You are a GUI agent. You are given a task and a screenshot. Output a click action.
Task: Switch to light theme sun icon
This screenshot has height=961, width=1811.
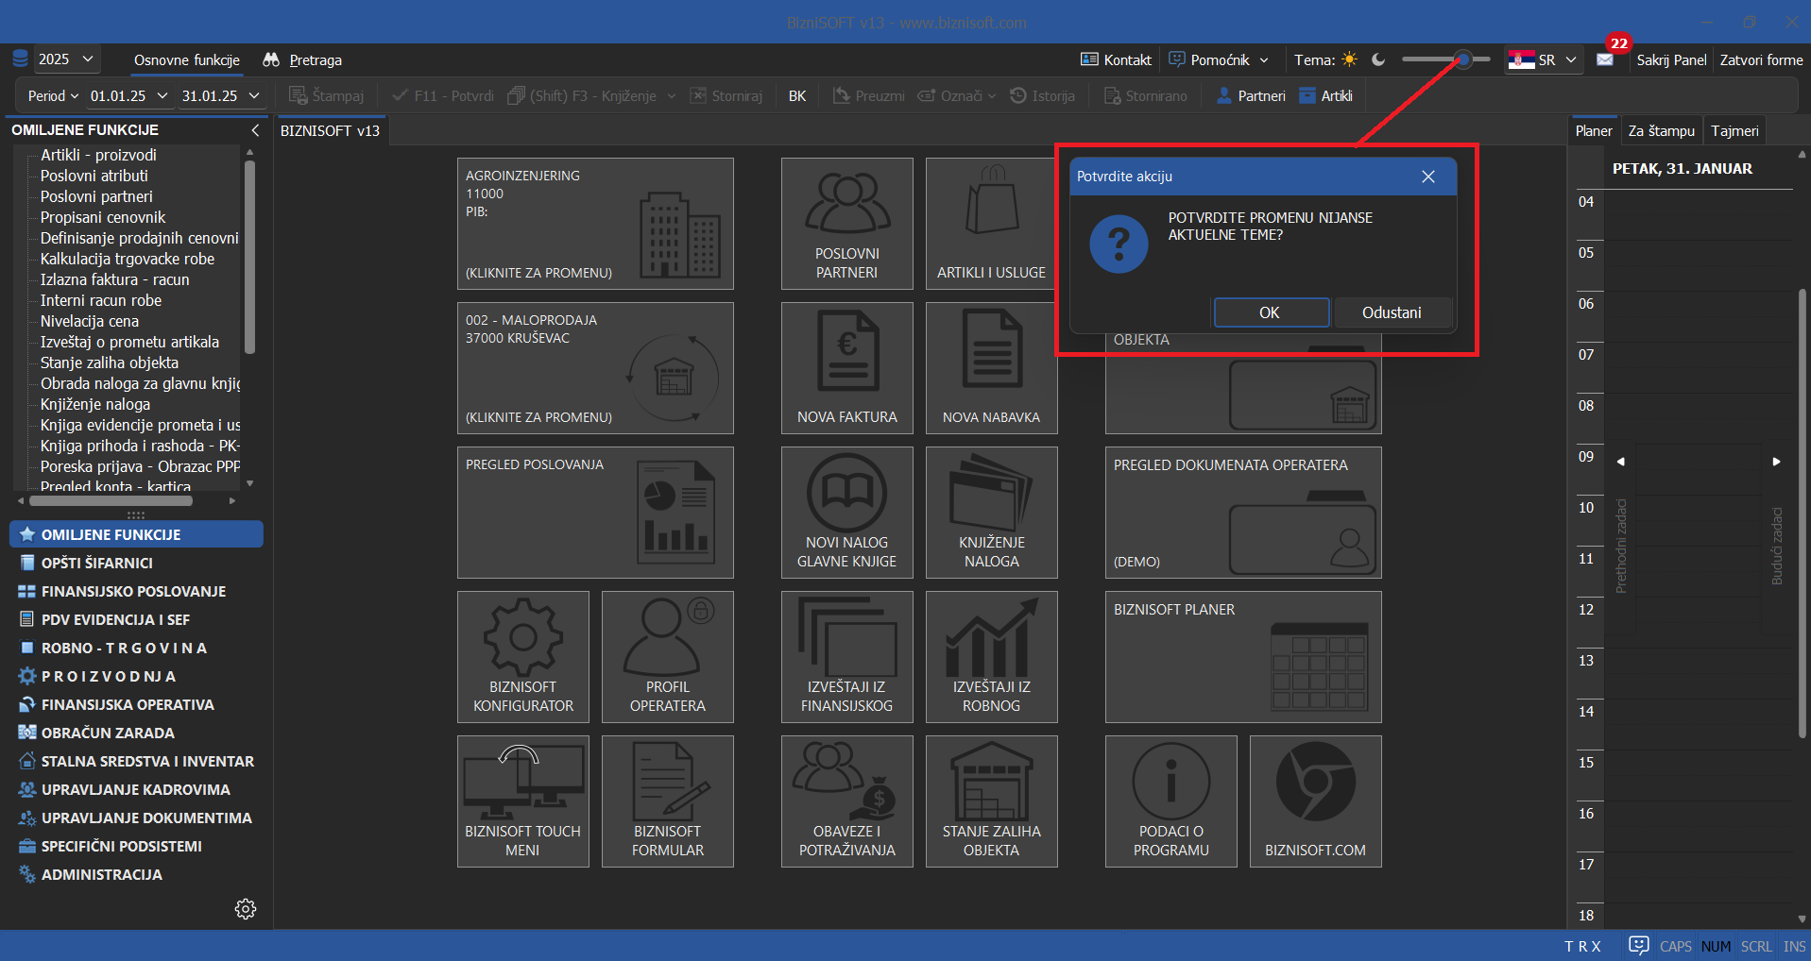pyautogui.click(x=1350, y=59)
